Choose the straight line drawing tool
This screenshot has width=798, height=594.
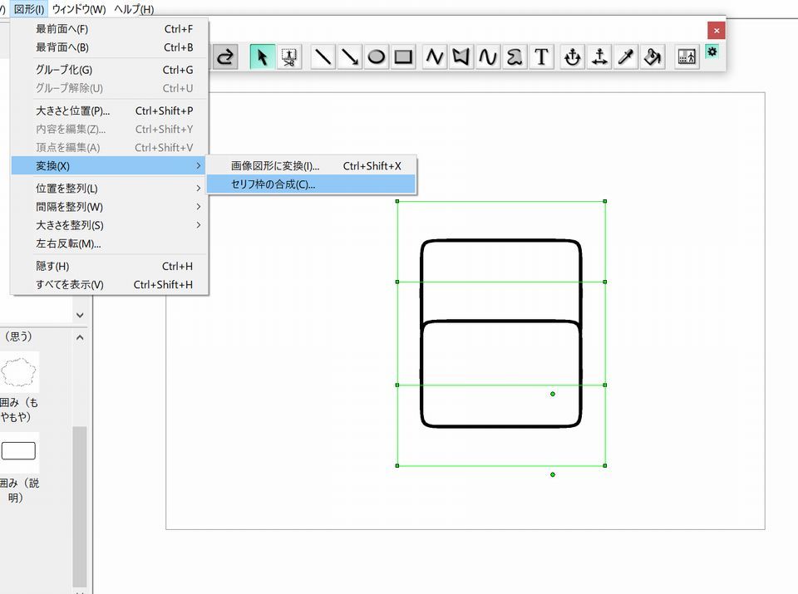pos(323,57)
